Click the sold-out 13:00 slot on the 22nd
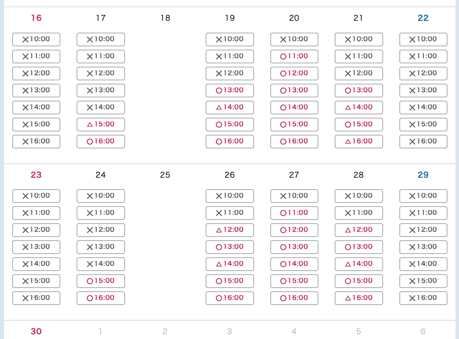 (x=423, y=91)
